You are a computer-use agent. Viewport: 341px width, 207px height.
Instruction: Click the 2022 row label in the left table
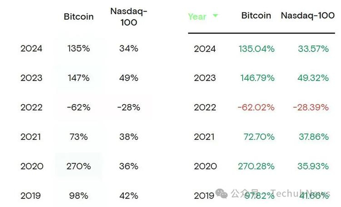pos(32,108)
